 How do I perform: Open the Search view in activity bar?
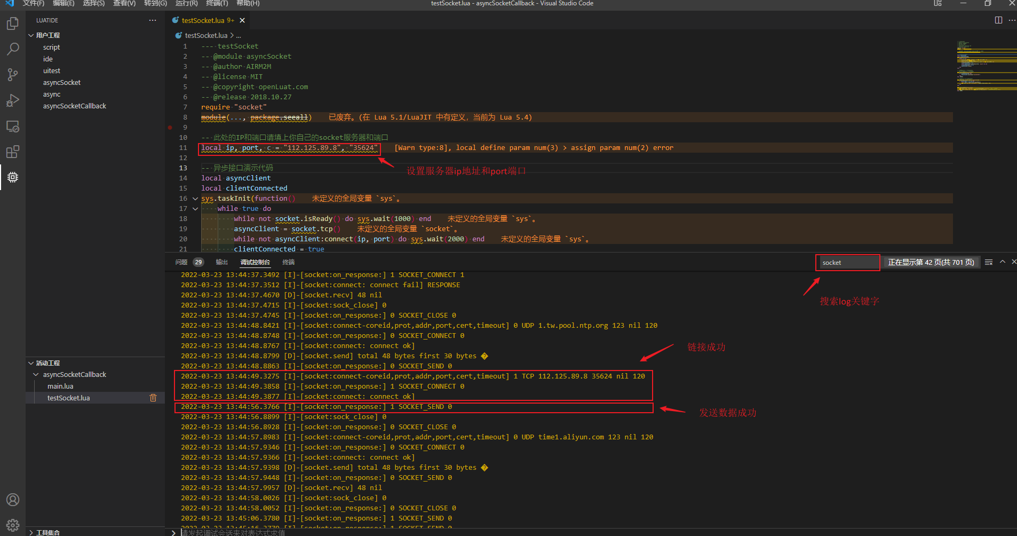pos(12,49)
